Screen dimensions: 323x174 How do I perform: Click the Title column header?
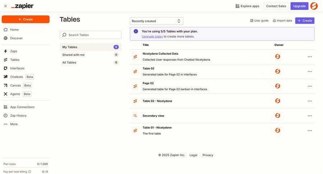pos(146,45)
